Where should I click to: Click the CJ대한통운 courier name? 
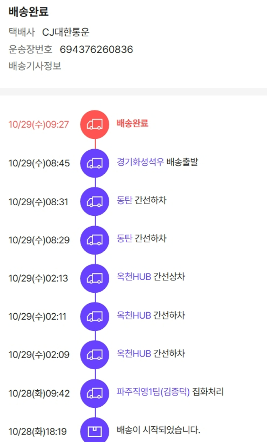click(x=66, y=32)
